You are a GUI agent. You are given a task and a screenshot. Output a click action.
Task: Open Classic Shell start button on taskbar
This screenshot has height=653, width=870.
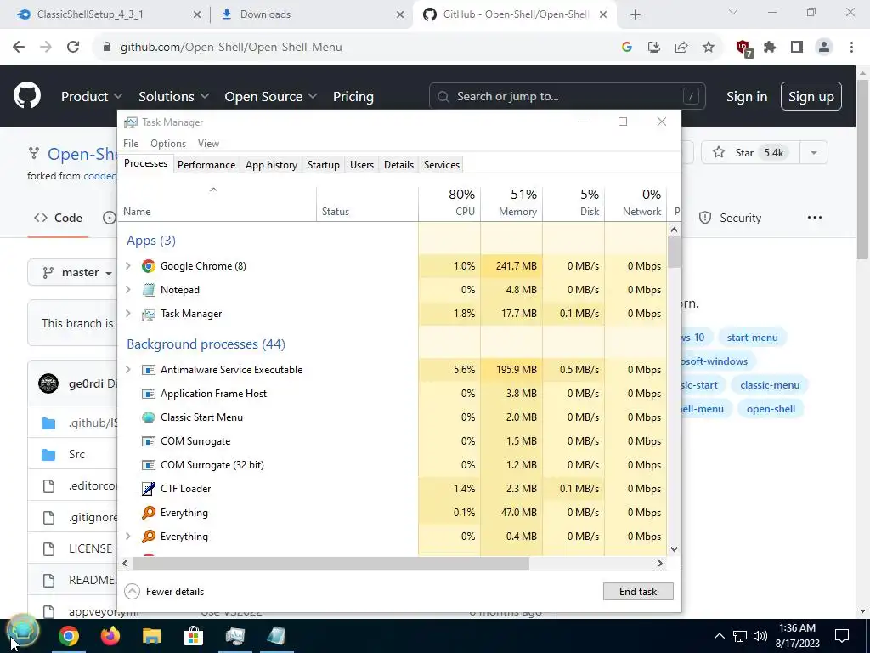(x=23, y=631)
